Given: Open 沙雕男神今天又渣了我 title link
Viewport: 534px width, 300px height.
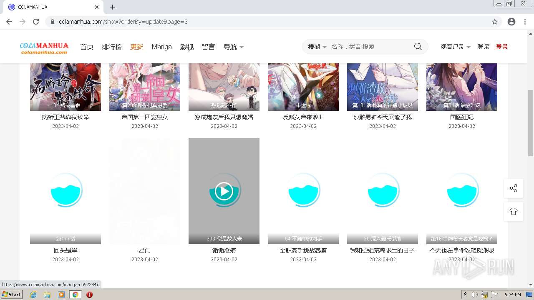Looking at the screenshot, I should (x=383, y=117).
